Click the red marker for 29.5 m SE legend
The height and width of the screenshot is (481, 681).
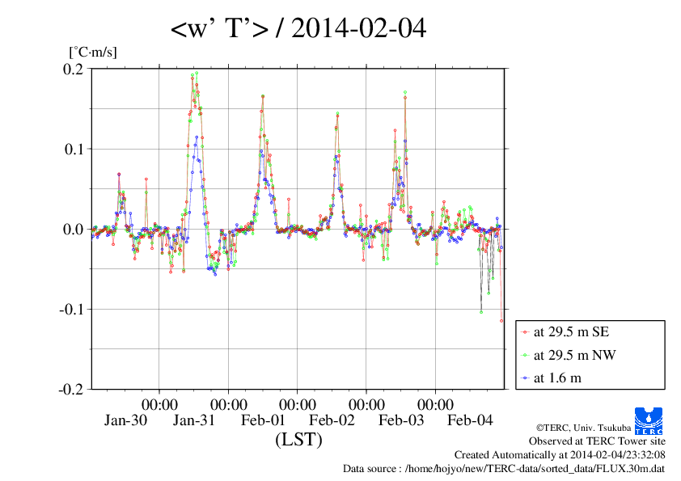coord(526,332)
